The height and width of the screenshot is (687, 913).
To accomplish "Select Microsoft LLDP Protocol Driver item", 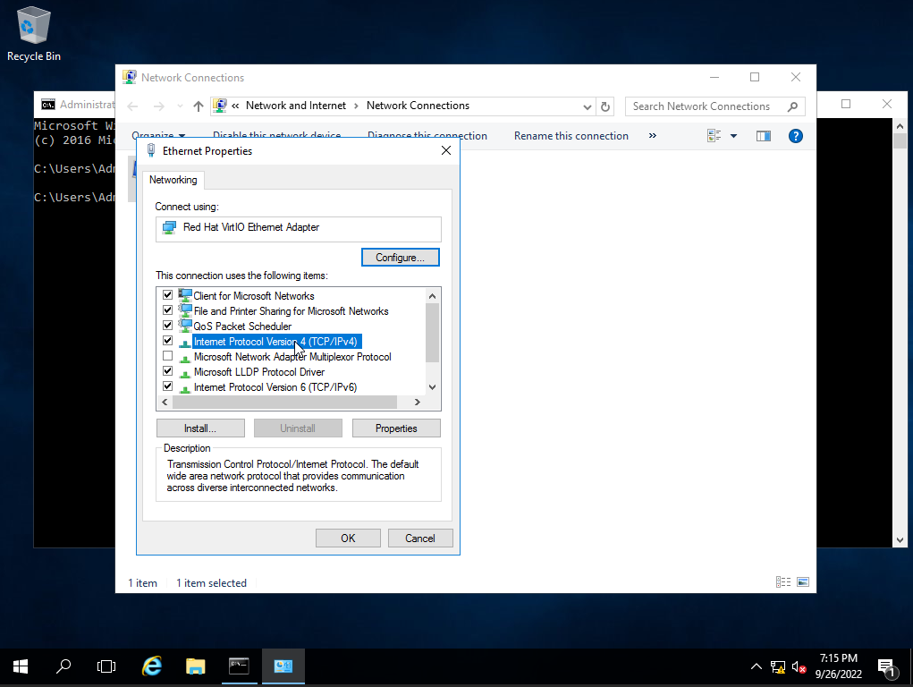I will (259, 372).
